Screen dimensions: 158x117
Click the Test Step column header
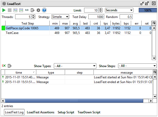27,24
